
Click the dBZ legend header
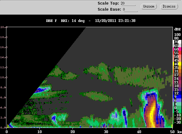click(x=177, y=29)
